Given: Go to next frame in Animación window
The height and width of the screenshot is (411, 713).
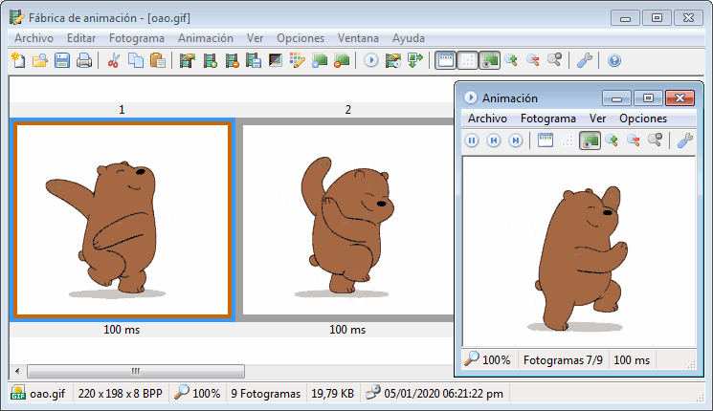Looking at the screenshot, I should 515,141.
